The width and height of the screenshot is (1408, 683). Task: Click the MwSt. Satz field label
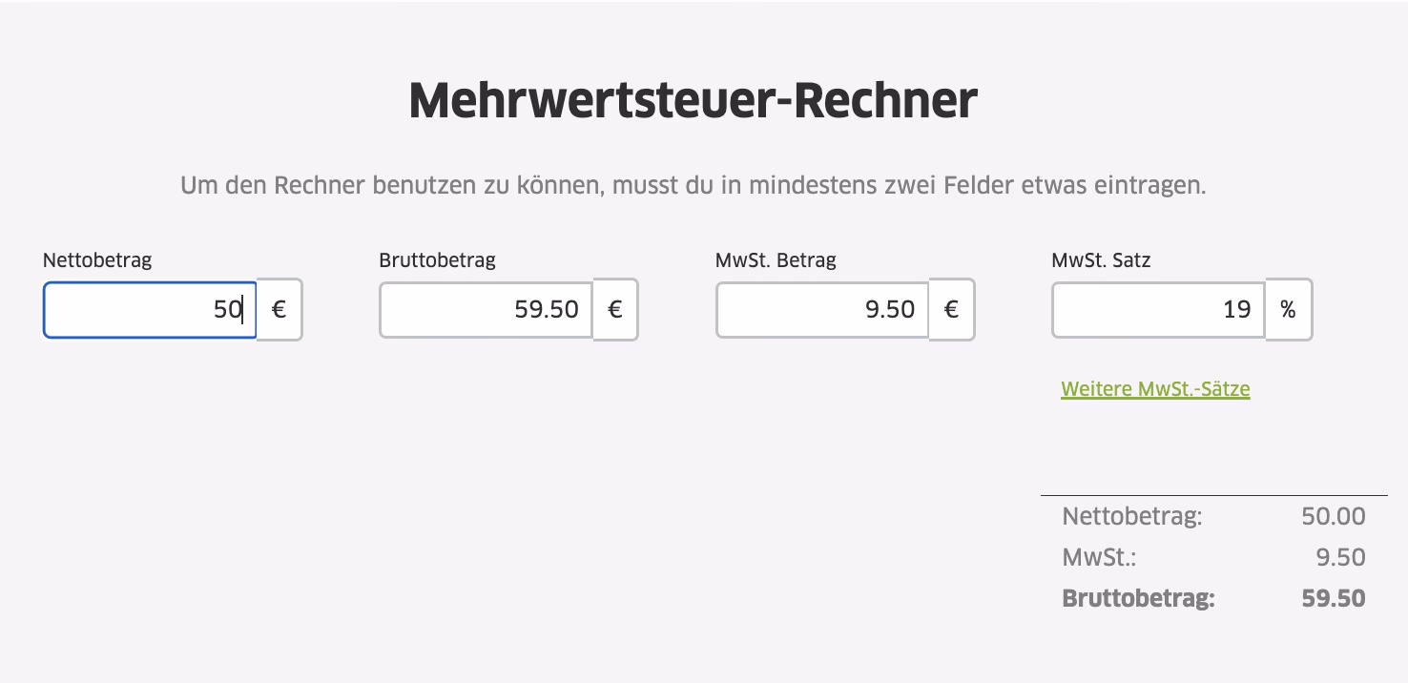[x=1100, y=259]
